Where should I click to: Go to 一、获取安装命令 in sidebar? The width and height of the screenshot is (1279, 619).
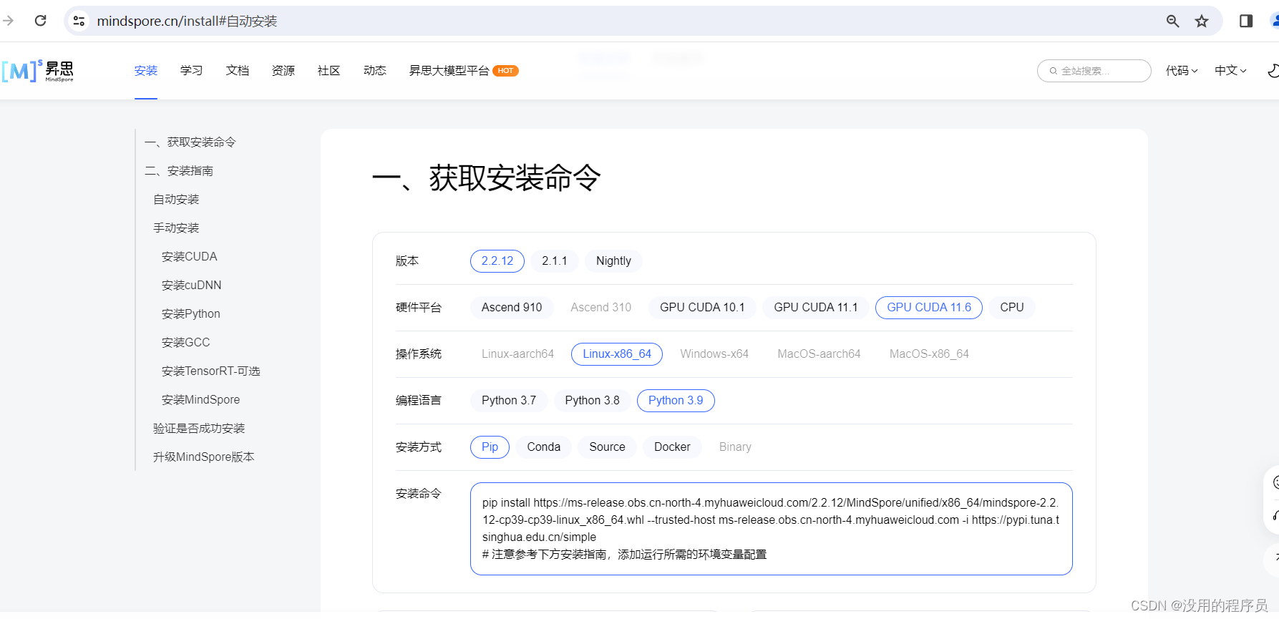190,142
